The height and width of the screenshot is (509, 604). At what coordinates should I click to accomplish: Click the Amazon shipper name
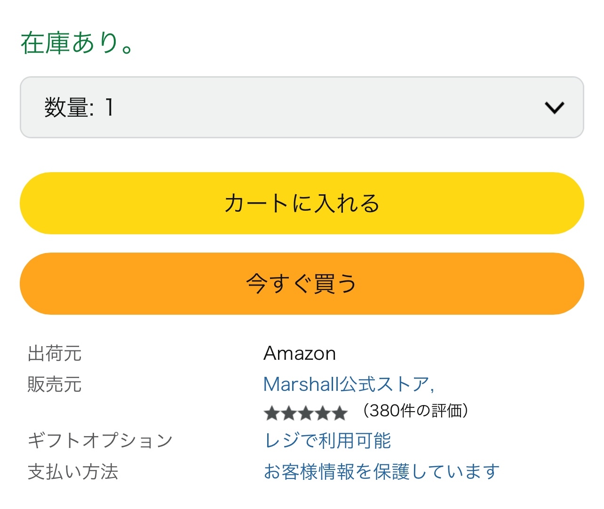[x=300, y=353]
